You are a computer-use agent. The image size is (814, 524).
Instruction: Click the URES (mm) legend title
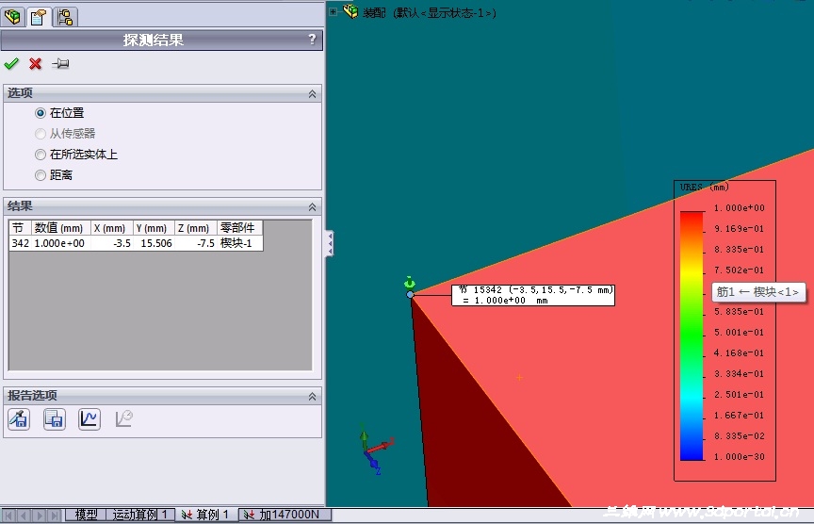[x=704, y=187]
